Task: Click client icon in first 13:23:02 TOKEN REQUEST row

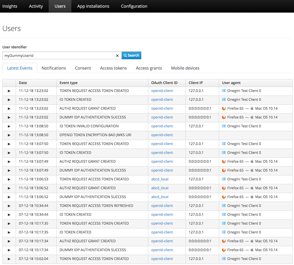Action: pos(224,91)
